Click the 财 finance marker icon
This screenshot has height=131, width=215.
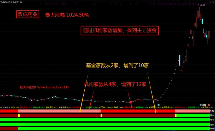tap(200, 105)
